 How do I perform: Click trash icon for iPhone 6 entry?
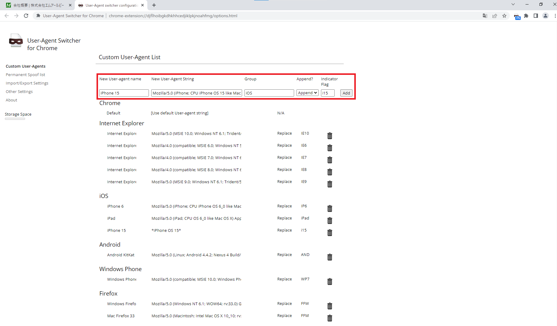click(330, 209)
